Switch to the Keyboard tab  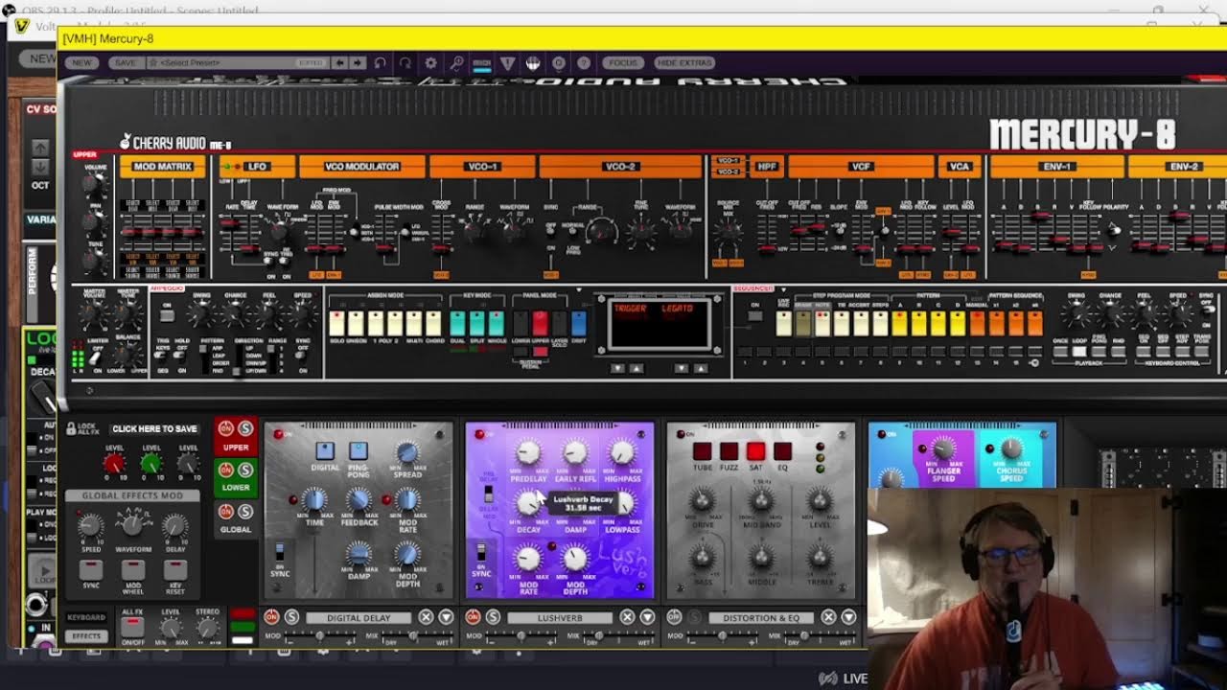86,617
